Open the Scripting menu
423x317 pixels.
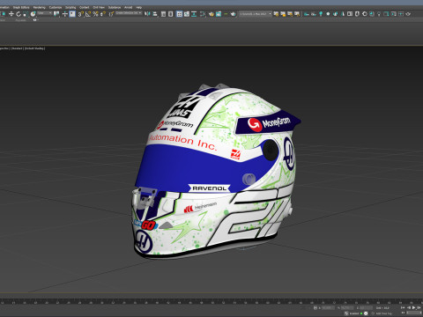70,7
